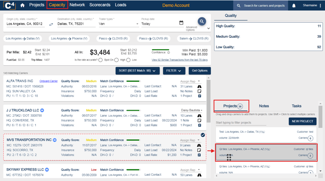Screen dimensions: 325x181
Task: Select the Low rate radio
Action: (x=128, y=60)
